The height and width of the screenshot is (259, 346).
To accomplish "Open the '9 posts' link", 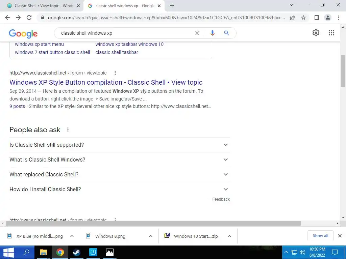I will coord(17,106).
